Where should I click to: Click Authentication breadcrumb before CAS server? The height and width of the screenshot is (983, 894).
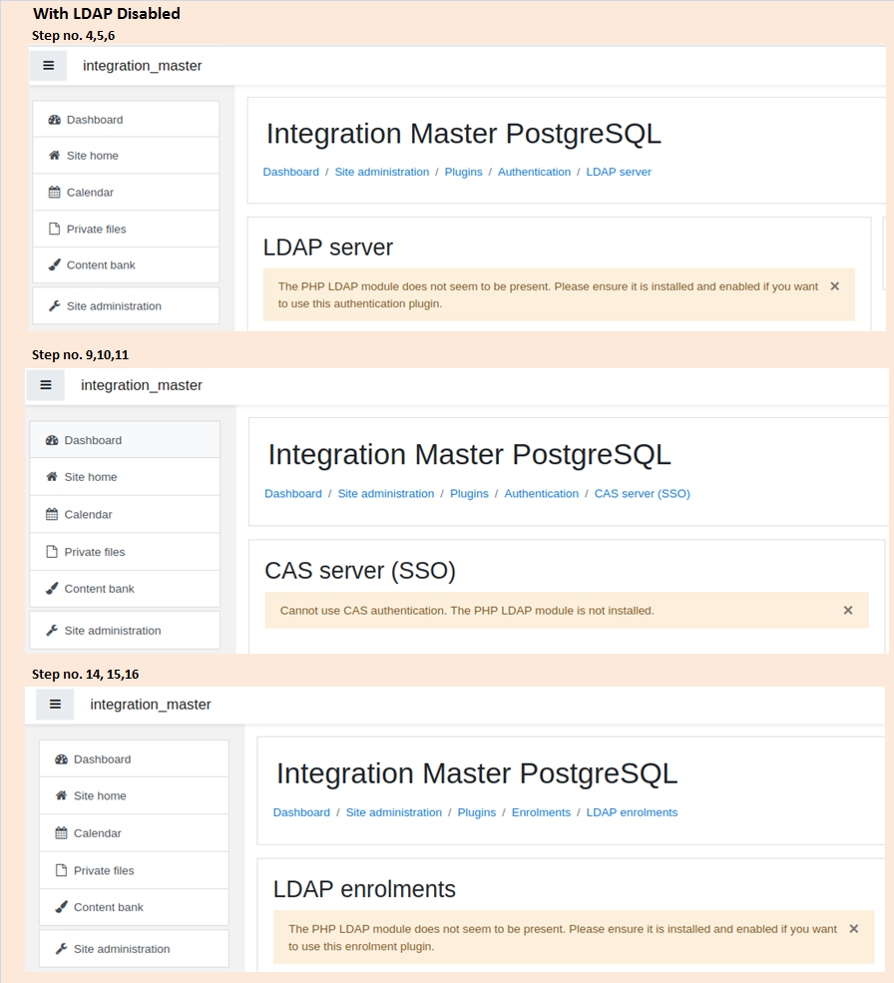coord(542,493)
